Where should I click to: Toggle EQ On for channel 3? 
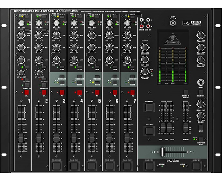pos(62,67)
